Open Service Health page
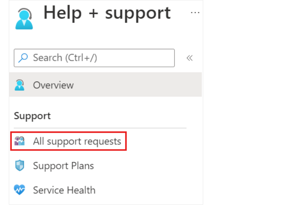This screenshot has height=207, width=292. tap(64, 190)
